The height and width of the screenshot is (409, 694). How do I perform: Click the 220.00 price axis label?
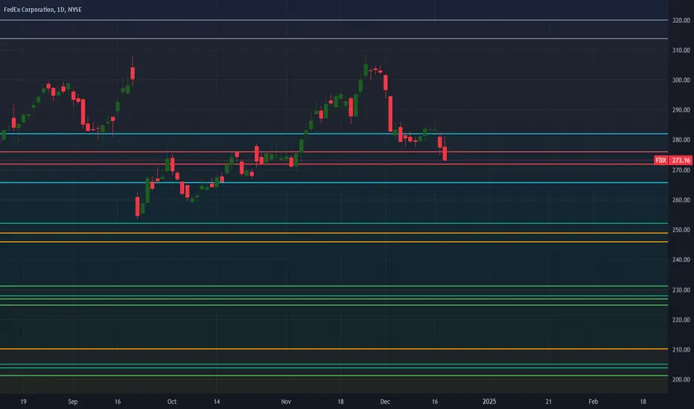tap(681, 320)
